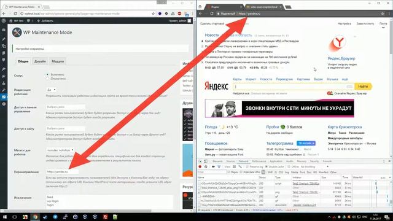393x221 pixels.
Task: Toggle the Hide data URLs checkbox
Action: pos(241,172)
